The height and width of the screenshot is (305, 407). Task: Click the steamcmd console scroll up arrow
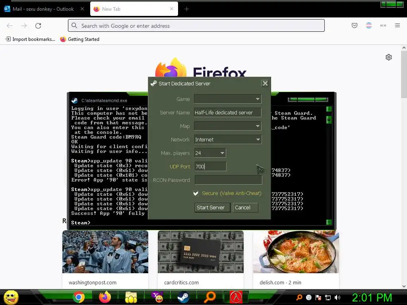329,109
